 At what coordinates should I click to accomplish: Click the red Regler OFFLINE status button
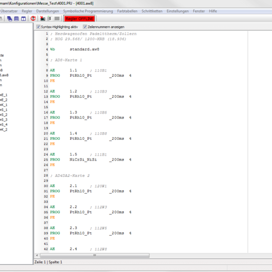[x=79, y=18]
